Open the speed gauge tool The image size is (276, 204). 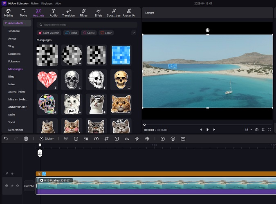[x=96, y=139]
